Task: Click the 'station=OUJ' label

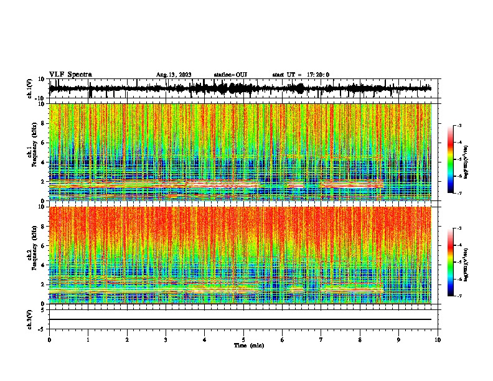Action: 230,75
